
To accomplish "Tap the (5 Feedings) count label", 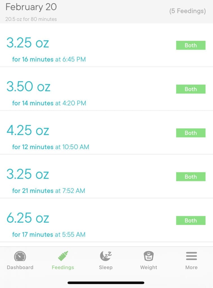I will pyautogui.click(x=187, y=11).
